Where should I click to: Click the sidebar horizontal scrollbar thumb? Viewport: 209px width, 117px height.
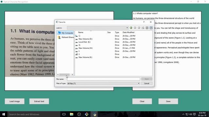[x=64, y=74]
